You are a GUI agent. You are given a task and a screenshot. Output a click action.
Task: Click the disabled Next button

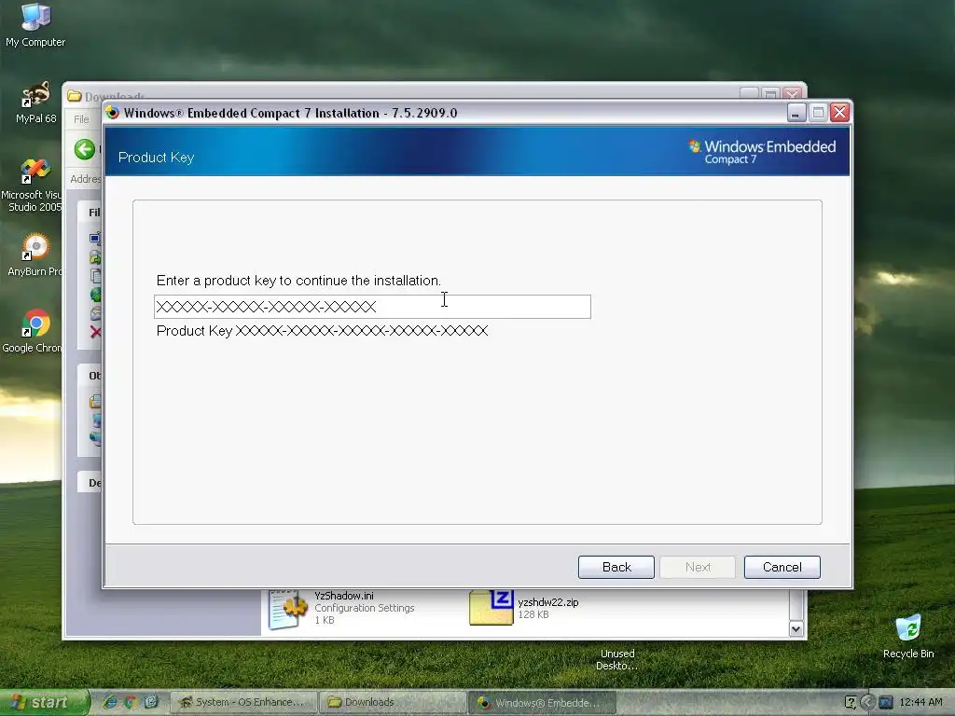(x=698, y=567)
